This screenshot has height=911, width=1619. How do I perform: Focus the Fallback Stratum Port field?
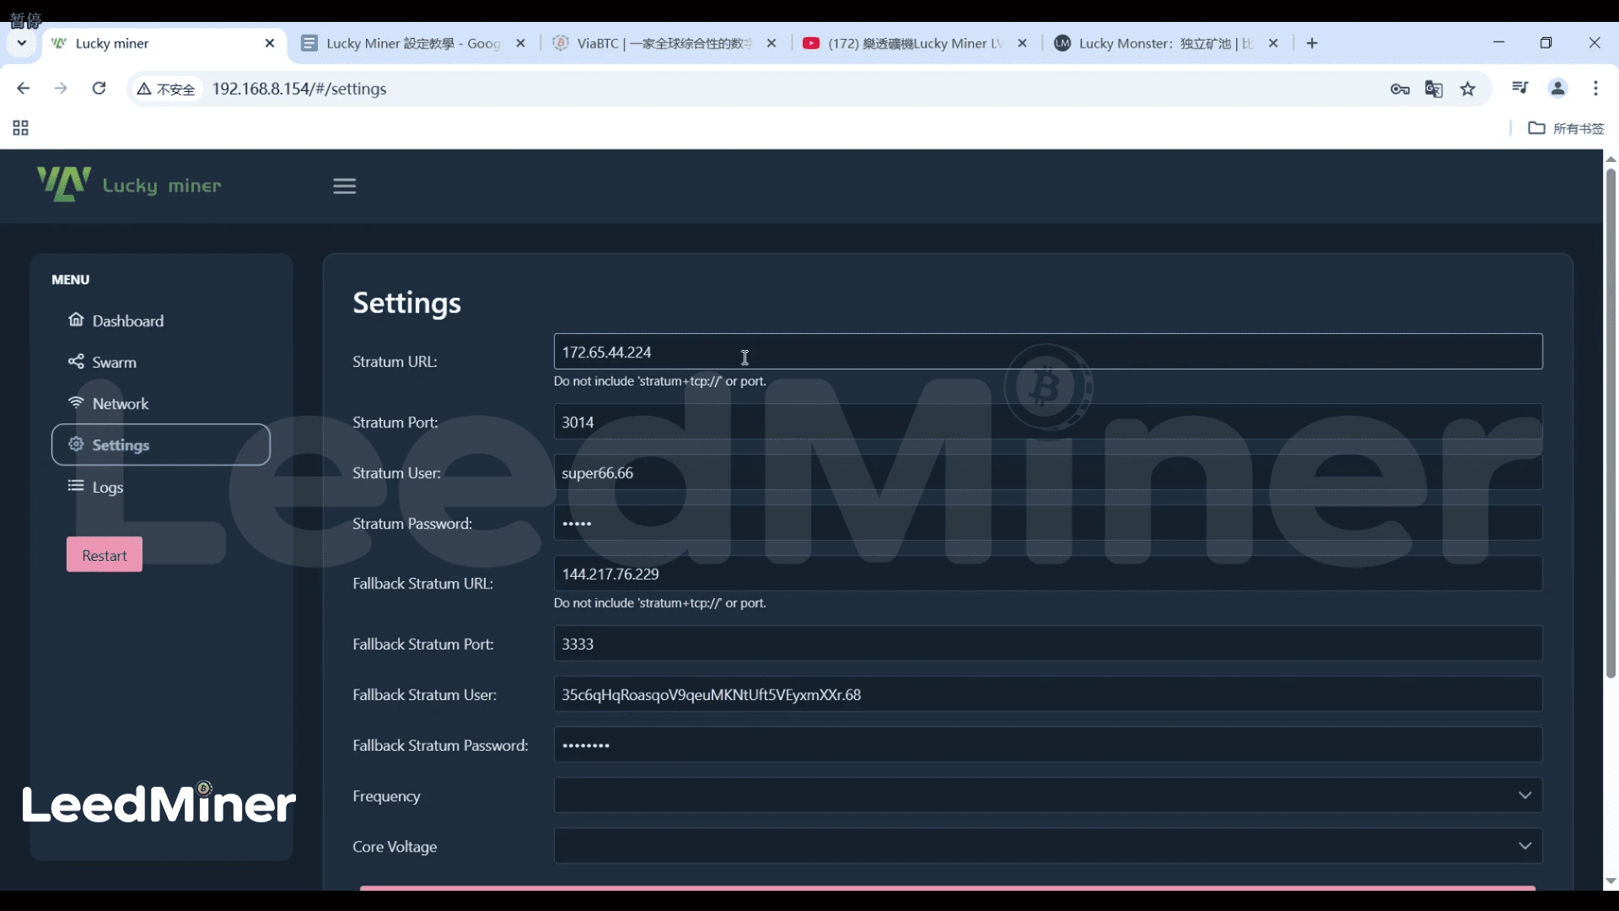pos(1048,644)
